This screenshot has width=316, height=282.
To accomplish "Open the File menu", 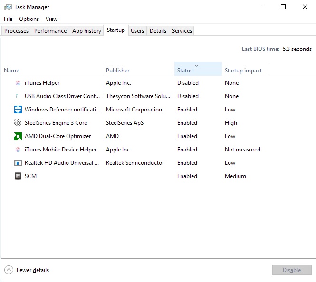I will pos(8,19).
